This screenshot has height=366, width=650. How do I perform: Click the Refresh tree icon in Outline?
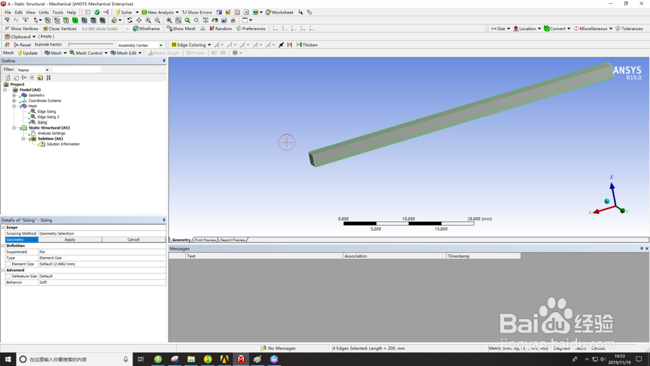tap(7, 77)
